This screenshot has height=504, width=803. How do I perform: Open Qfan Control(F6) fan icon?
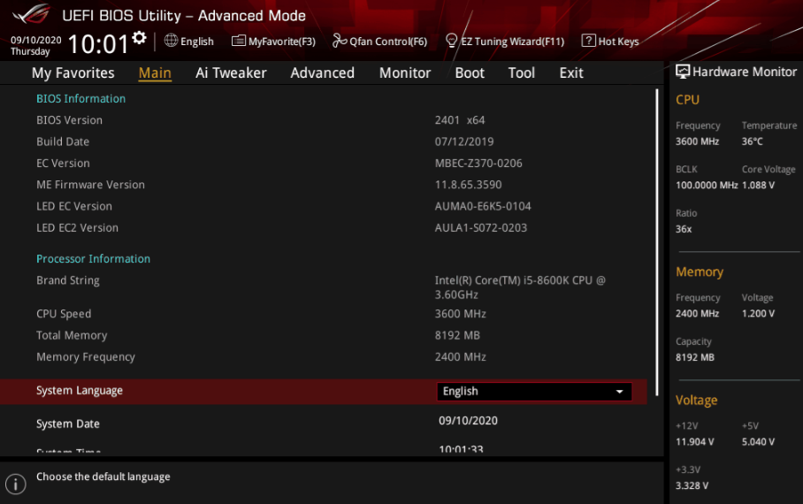pyautogui.click(x=340, y=41)
